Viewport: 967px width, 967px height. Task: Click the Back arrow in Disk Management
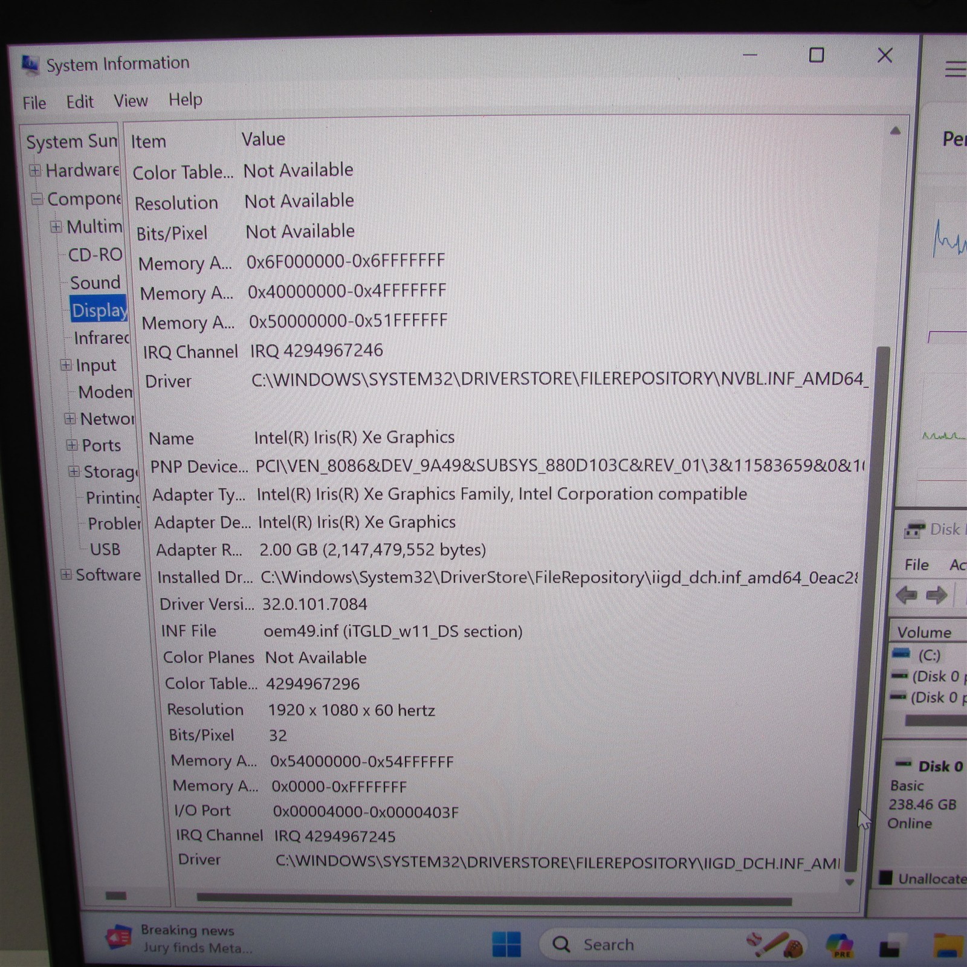point(907,595)
